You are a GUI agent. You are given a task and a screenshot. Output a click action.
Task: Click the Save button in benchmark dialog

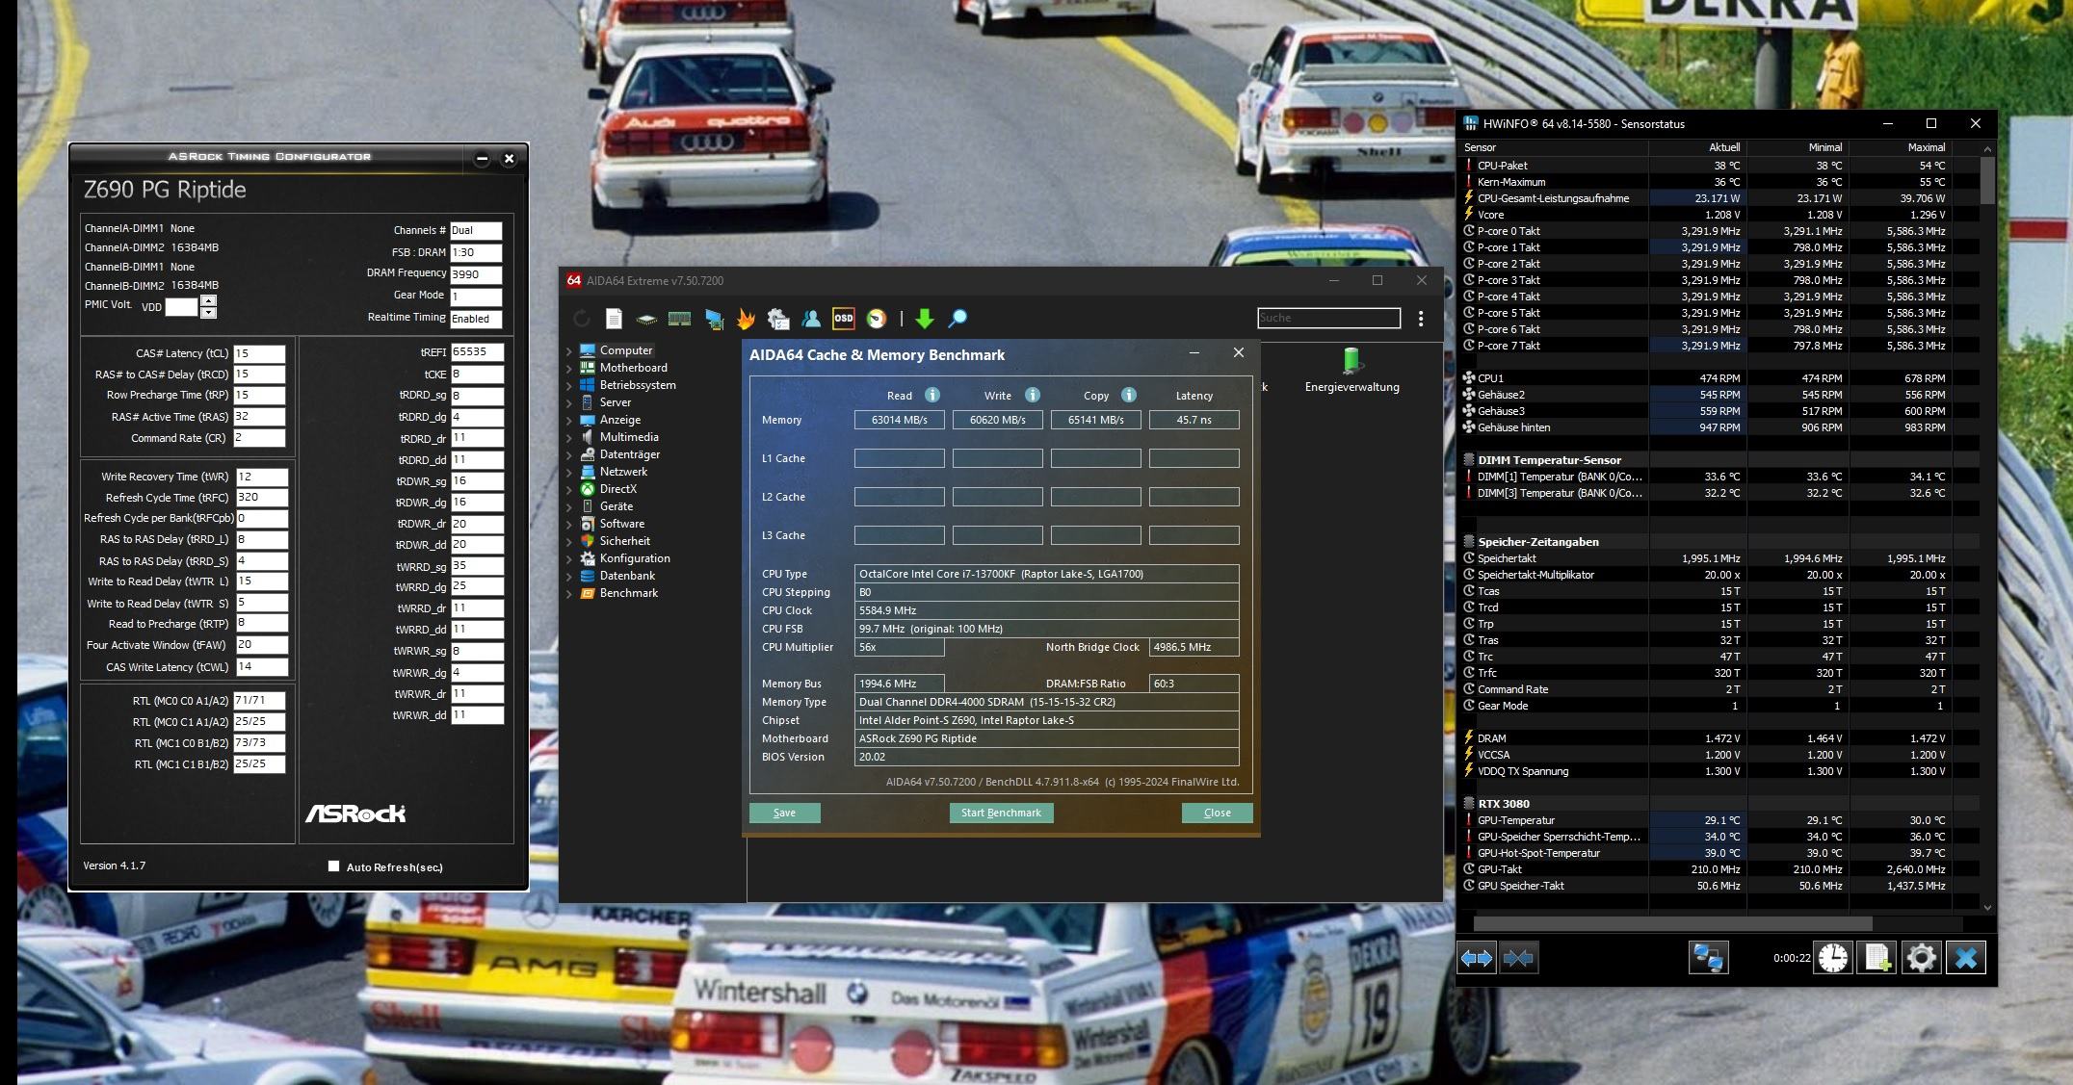(785, 813)
